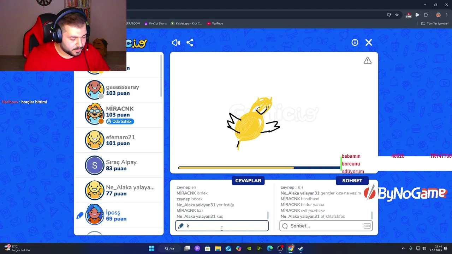Open Steam on the taskbar
The image size is (452, 254).
[x=301, y=248]
